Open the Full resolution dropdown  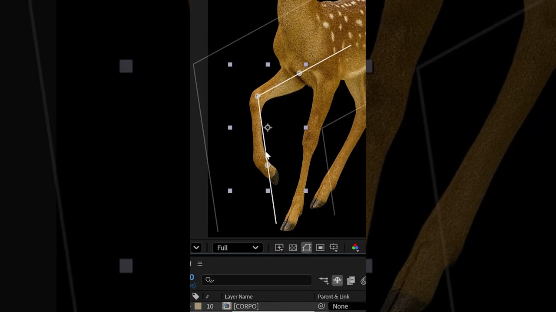(238, 247)
